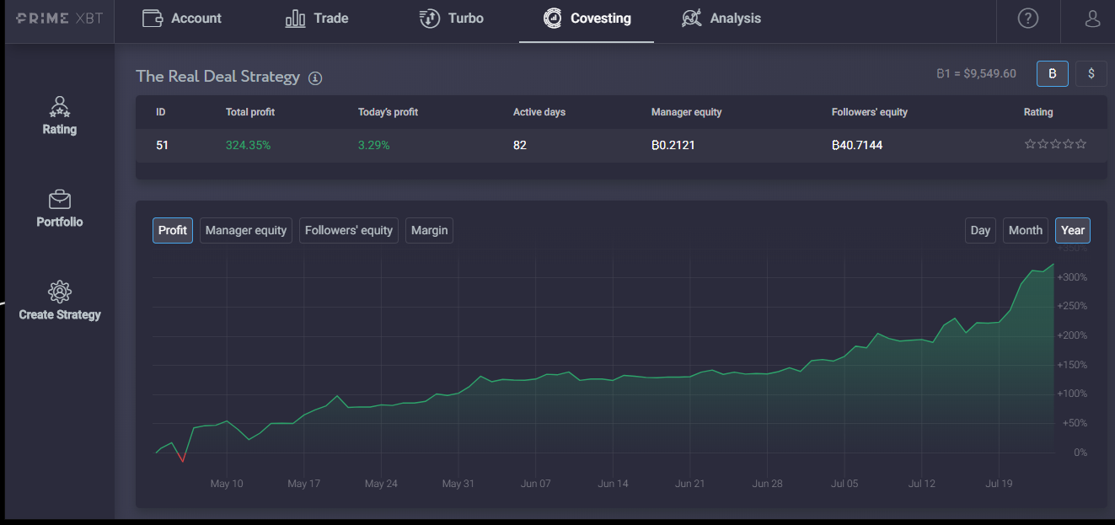Screen dimensions: 1115x525
Task: Switch to the Turbo tab
Action: pyautogui.click(x=452, y=19)
